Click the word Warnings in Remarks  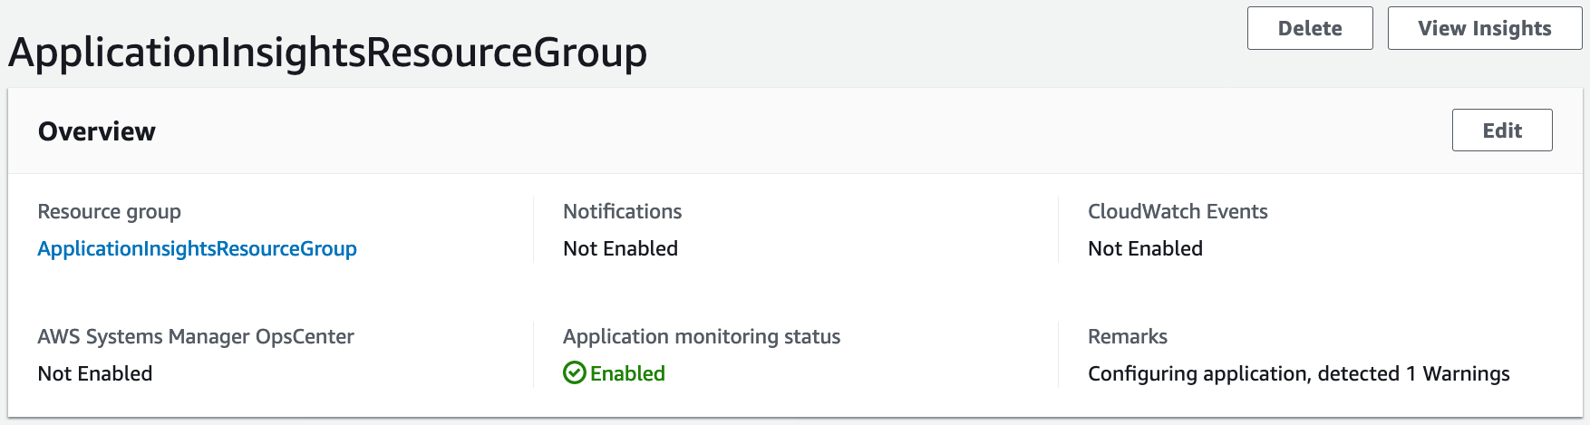1466,373
